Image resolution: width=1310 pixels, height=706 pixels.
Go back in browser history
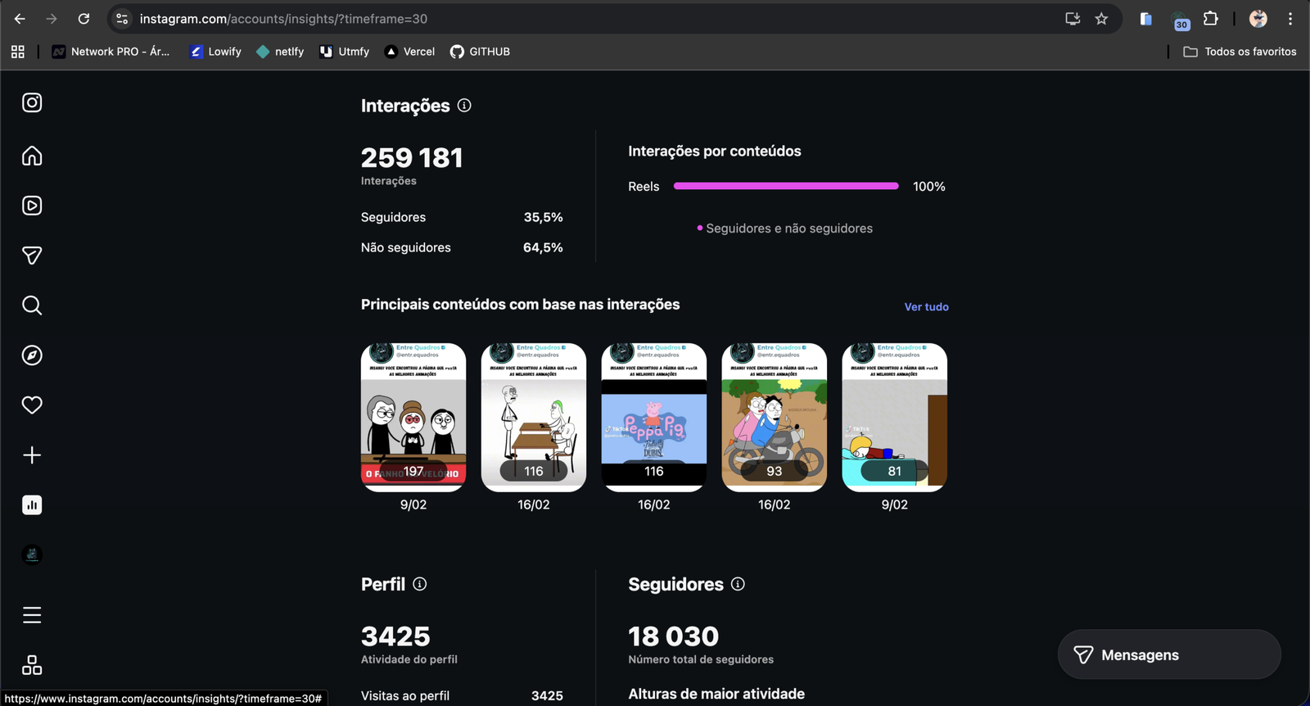[20, 19]
